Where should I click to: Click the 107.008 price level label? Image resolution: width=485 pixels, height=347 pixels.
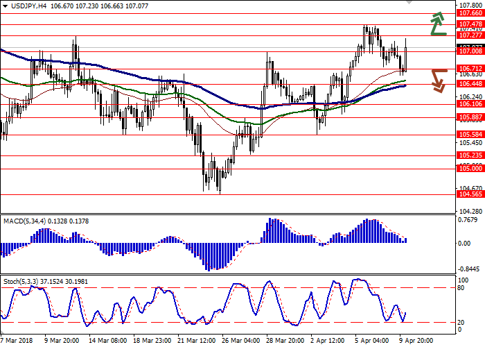click(470, 51)
